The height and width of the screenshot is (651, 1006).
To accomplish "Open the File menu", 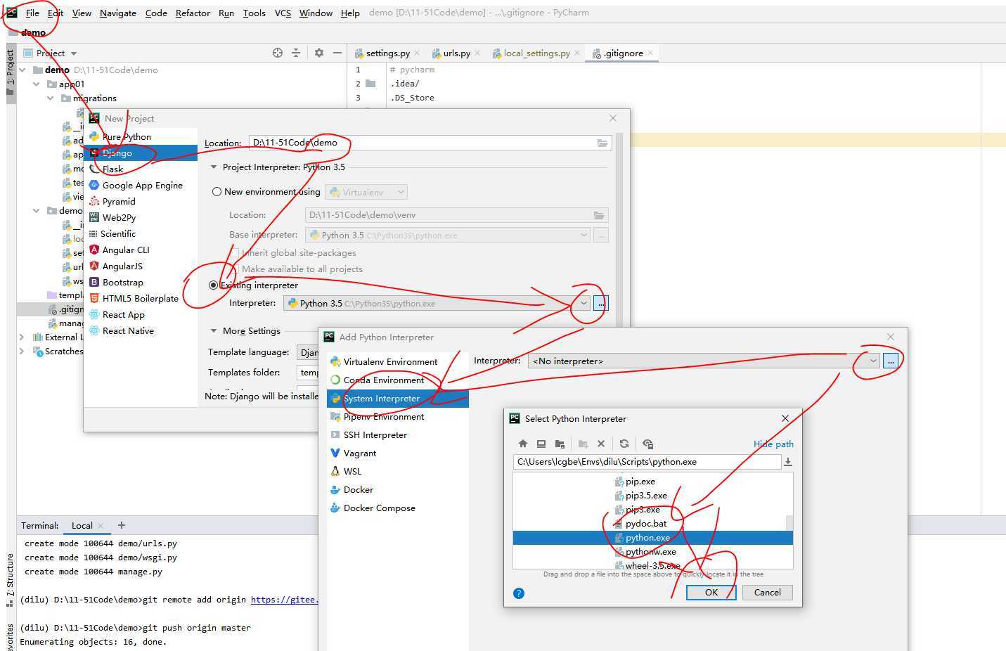I will 32,13.
